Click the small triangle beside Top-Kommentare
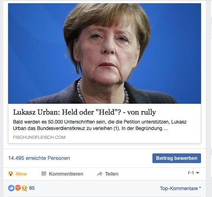The width and height of the screenshot is (212, 197). tap(200, 187)
